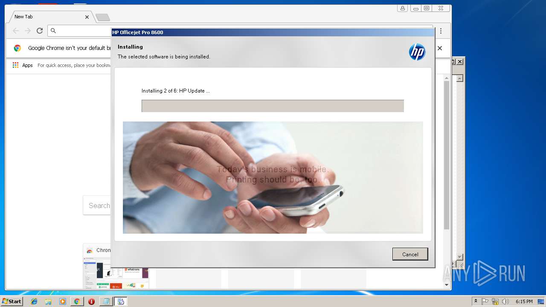Screen dimensions: 546x307
Task: Click the HP logo in installer header
Action: pyautogui.click(x=417, y=52)
